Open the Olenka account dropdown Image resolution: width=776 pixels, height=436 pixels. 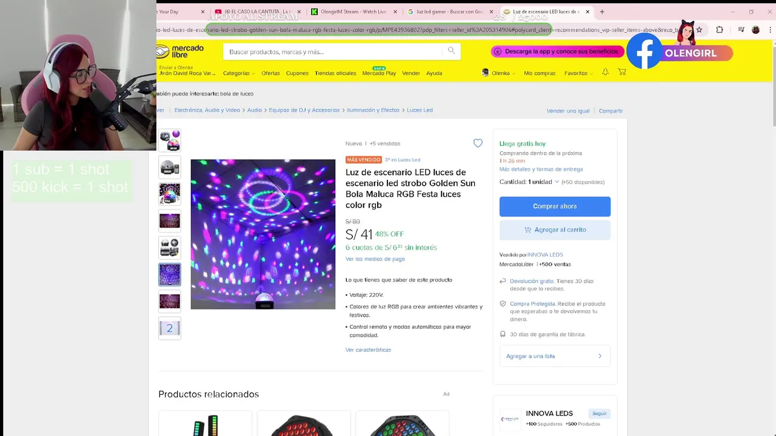point(503,73)
